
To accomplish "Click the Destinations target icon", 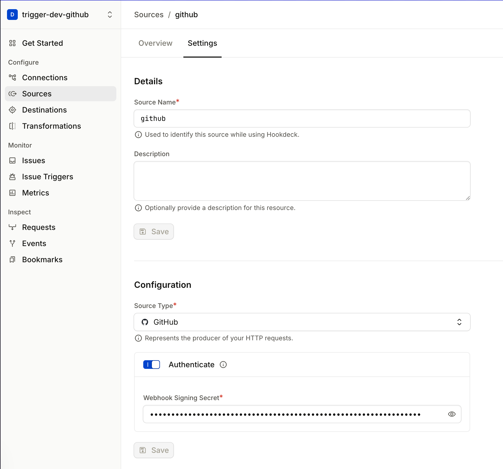I will click(12, 110).
